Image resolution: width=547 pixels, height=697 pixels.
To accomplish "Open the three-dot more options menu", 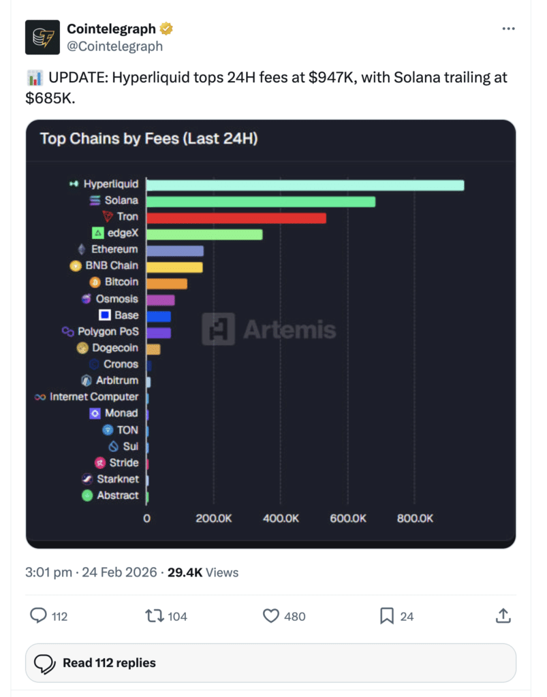I will (508, 29).
